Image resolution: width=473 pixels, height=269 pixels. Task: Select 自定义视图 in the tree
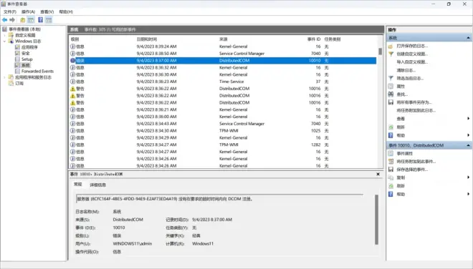tap(25, 35)
